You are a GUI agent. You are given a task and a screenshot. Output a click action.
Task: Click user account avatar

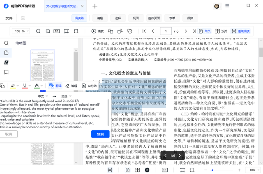217,6
